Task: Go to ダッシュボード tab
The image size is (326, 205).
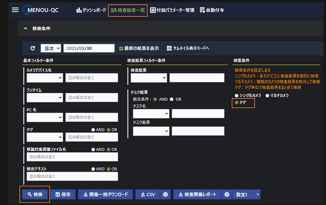Action: coord(91,10)
